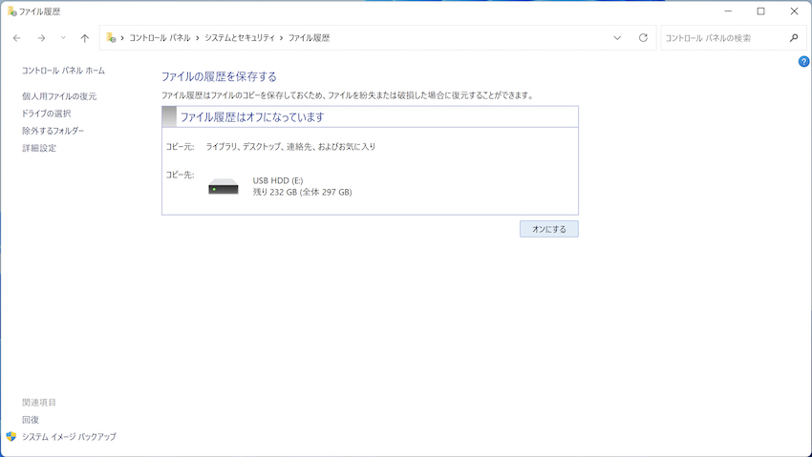Click the ファイルの履歴を保存する heading
Screen dimensions: 812x457
pos(219,76)
